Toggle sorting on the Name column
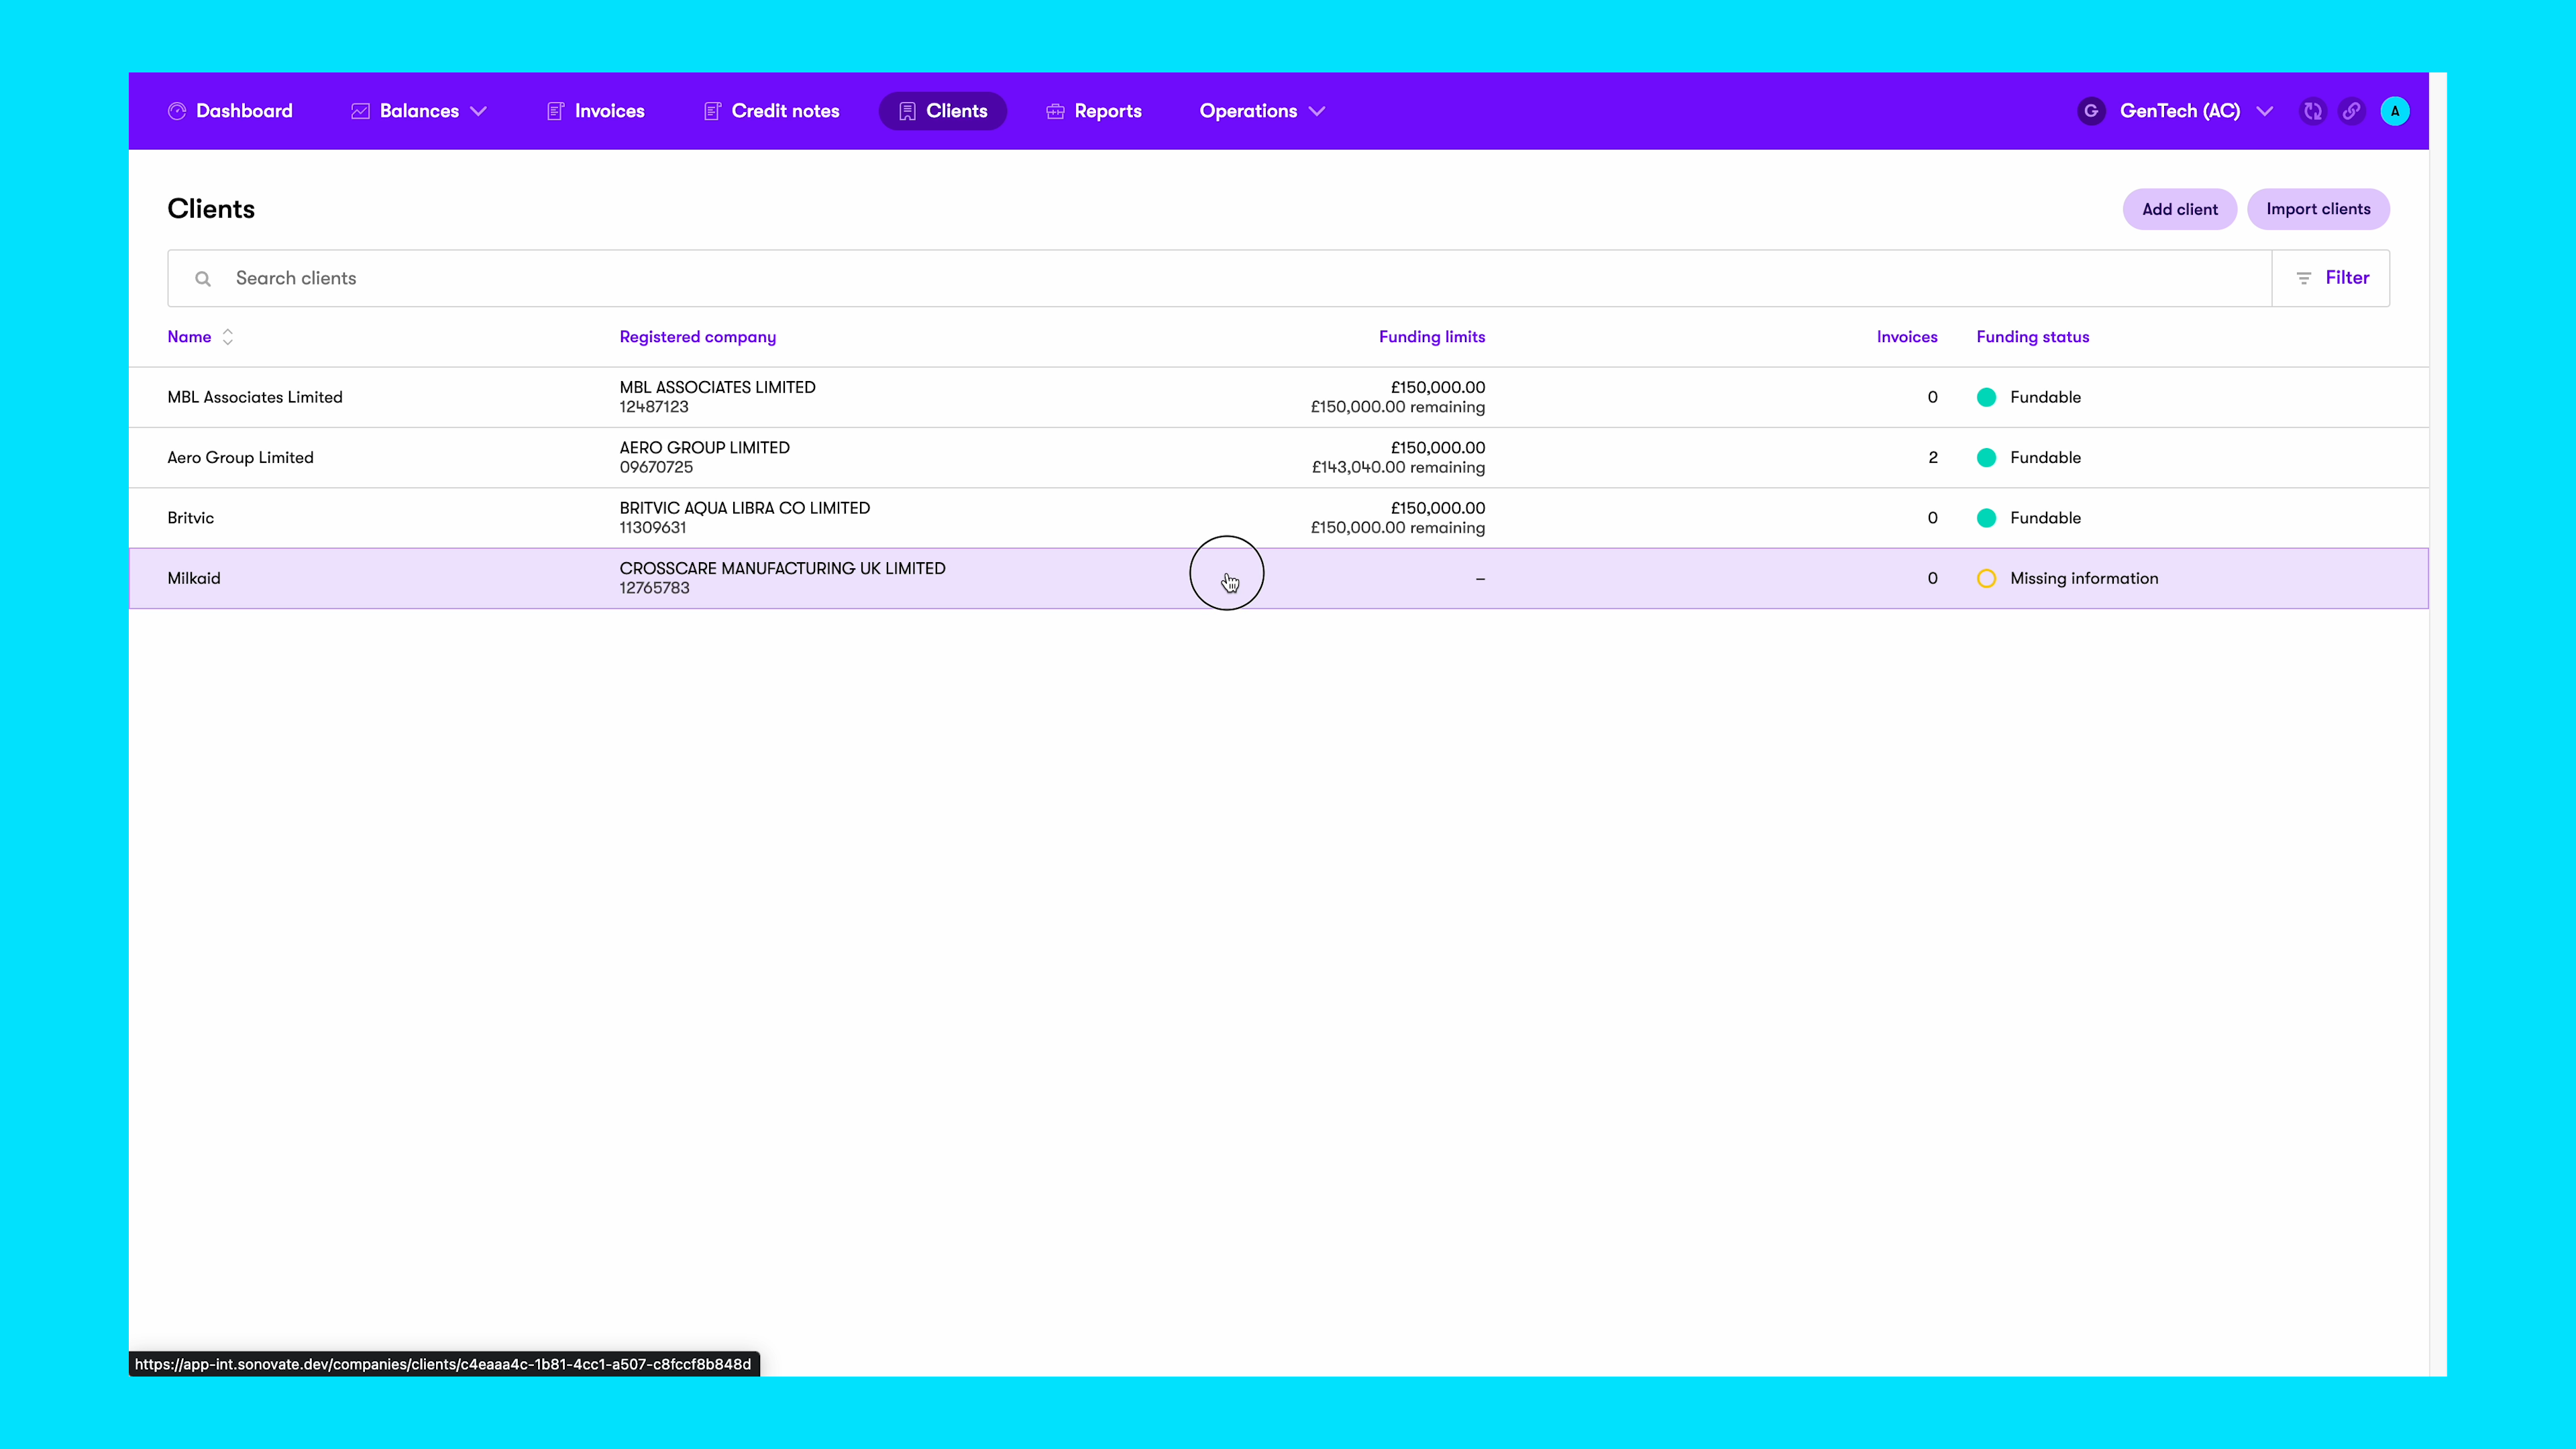 pos(227,337)
